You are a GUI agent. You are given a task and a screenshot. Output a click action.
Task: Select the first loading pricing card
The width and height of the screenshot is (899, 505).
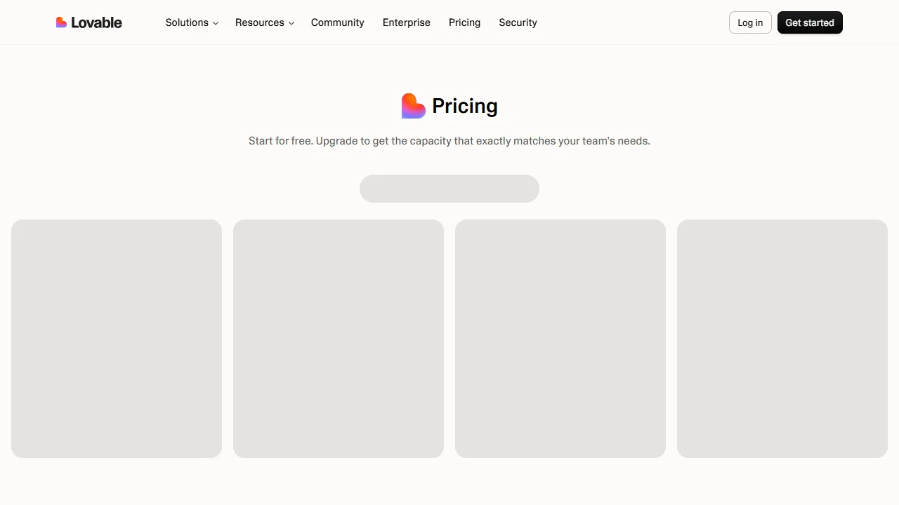pos(117,339)
